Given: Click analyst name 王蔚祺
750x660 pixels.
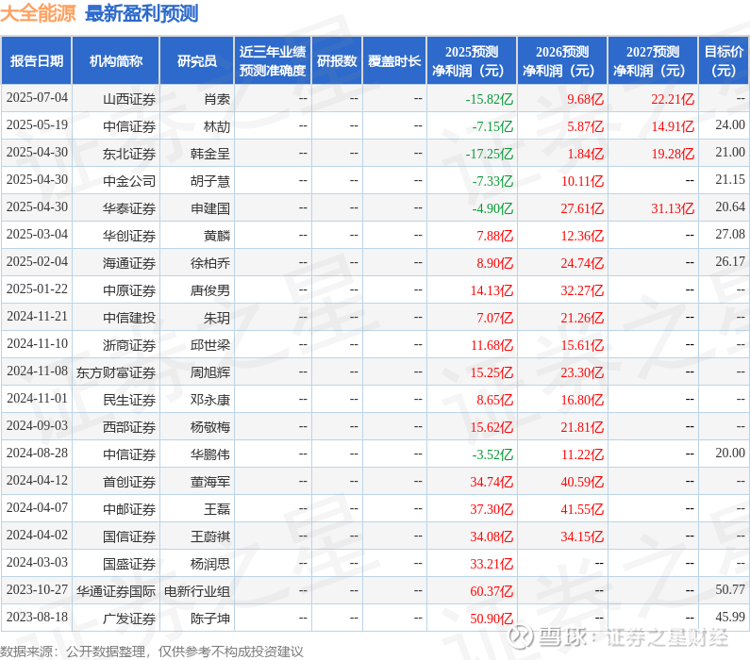Looking at the screenshot, I should [210, 536].
